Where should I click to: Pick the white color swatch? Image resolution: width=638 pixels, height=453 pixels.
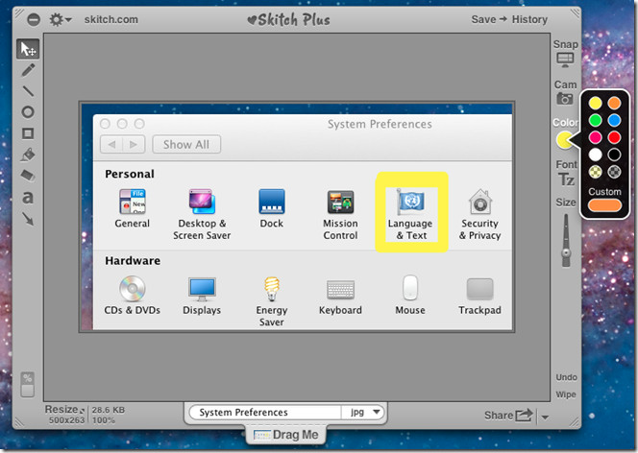(x=596, y=155)
